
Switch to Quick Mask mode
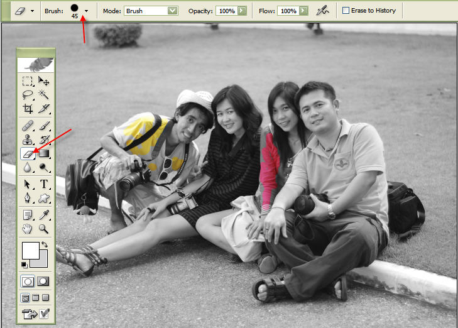43,282
